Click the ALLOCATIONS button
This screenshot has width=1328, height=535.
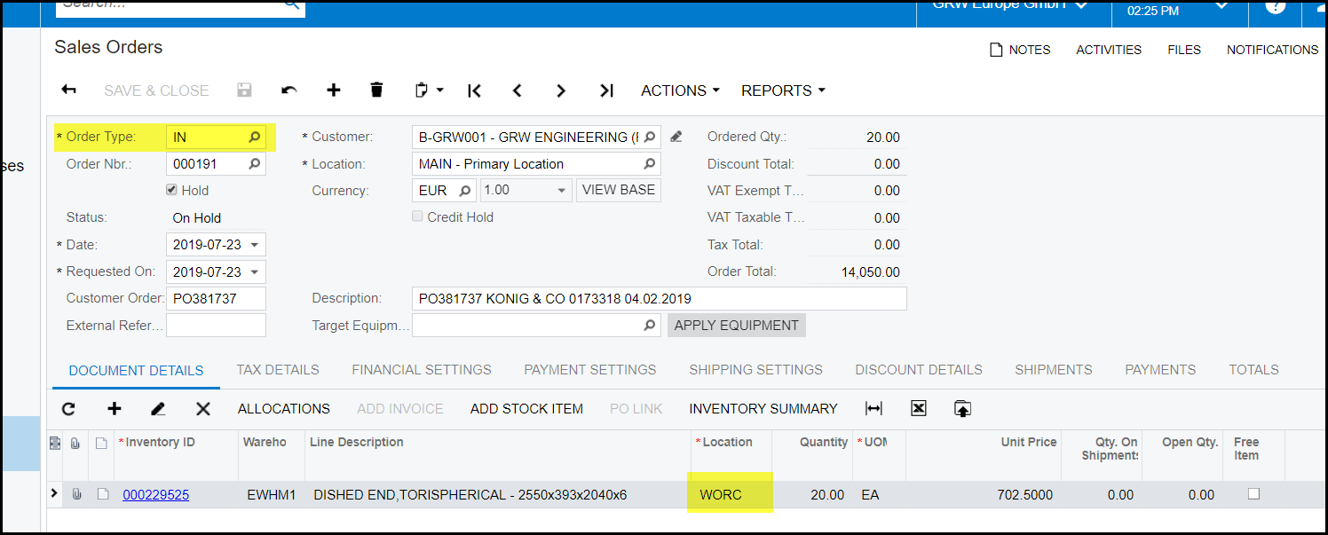[x=284, y=409]
